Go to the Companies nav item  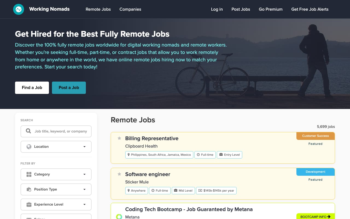130,9
